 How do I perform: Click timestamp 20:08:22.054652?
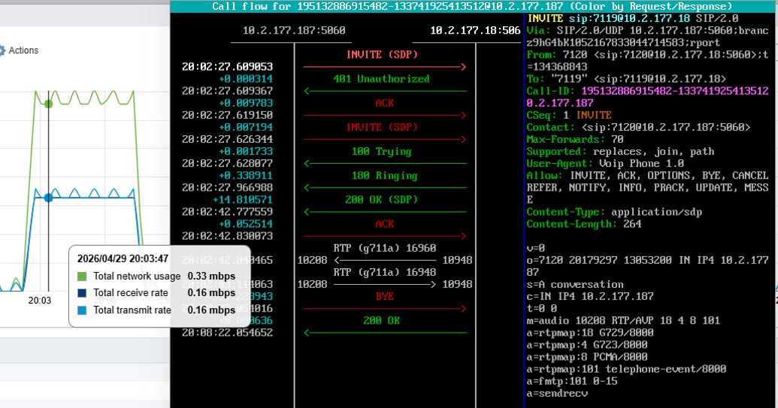(227, 333)
